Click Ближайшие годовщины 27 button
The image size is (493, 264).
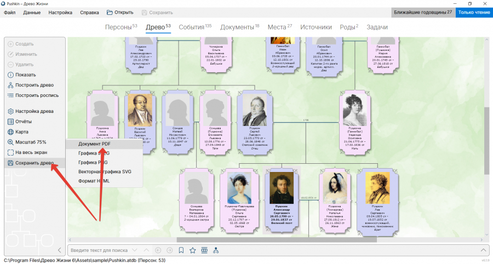(423, 13)
